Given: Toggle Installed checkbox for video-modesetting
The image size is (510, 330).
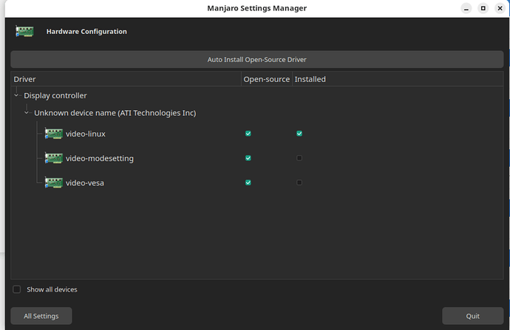Looking at the screenshot, I should 299,158.
